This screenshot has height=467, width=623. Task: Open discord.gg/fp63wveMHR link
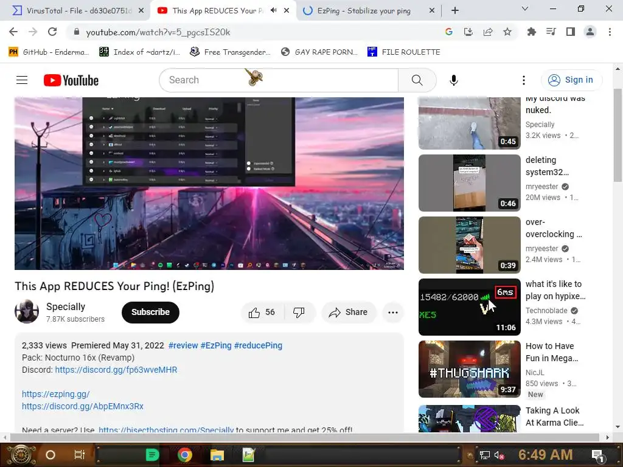(x=116, y=370)
